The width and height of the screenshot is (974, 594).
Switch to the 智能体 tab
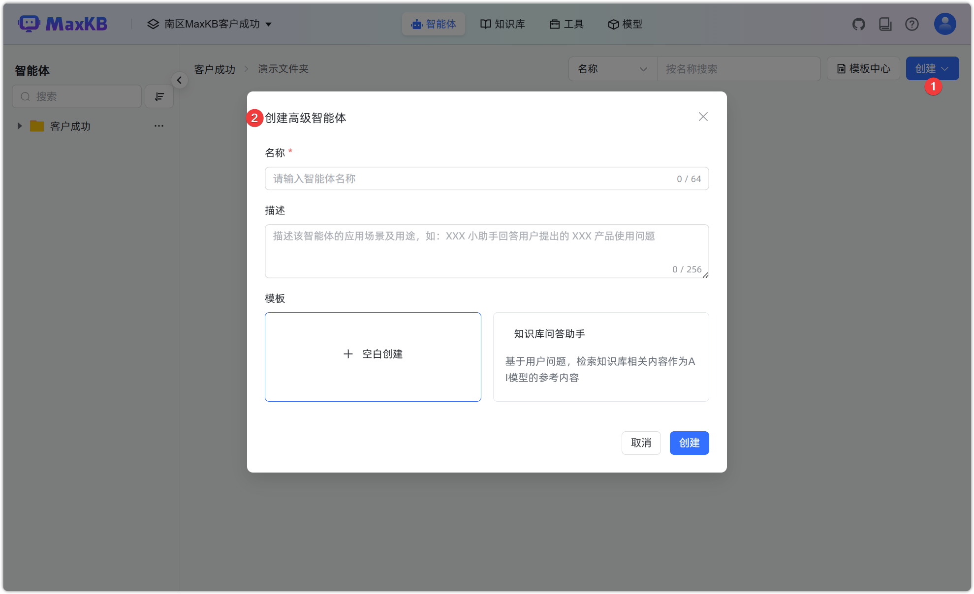433,24
